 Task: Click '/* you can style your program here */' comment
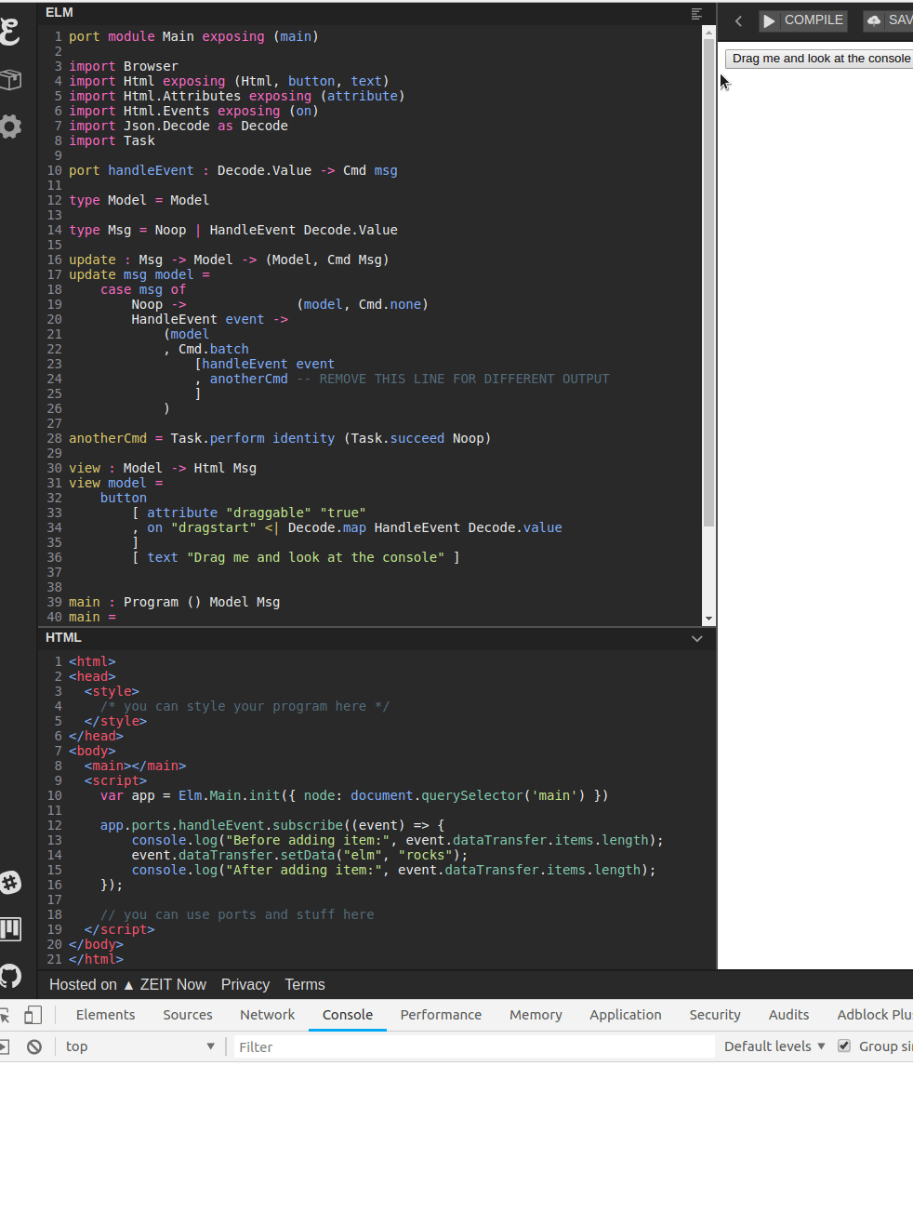click(x=245, y=706)
